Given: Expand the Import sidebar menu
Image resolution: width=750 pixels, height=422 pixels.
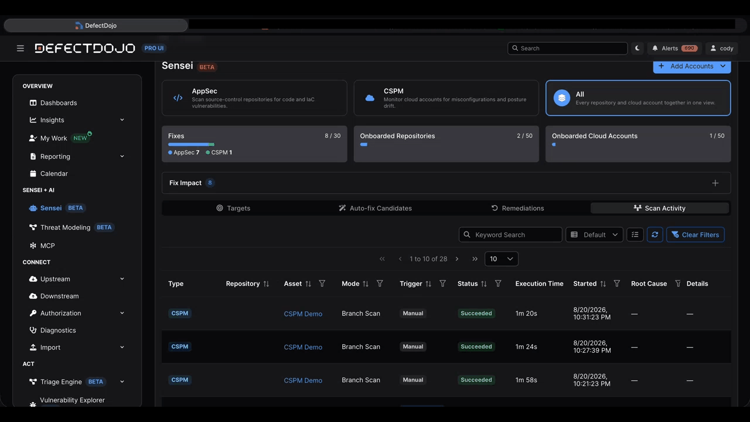Looking at the screenshot, I should [x=122, y=347].
